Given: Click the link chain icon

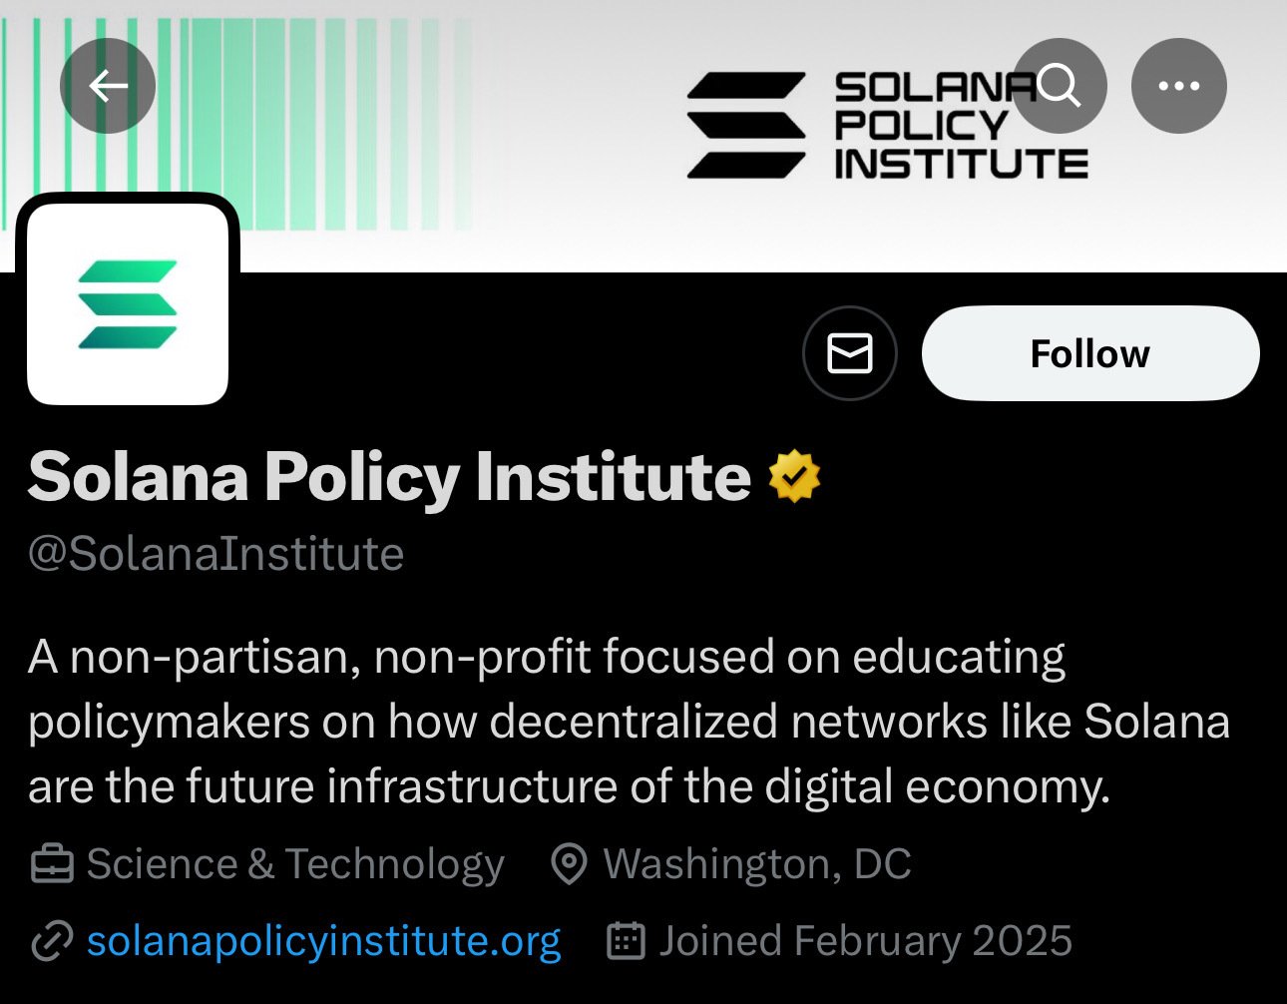Looking at the screenshot, I should point(52,941).
